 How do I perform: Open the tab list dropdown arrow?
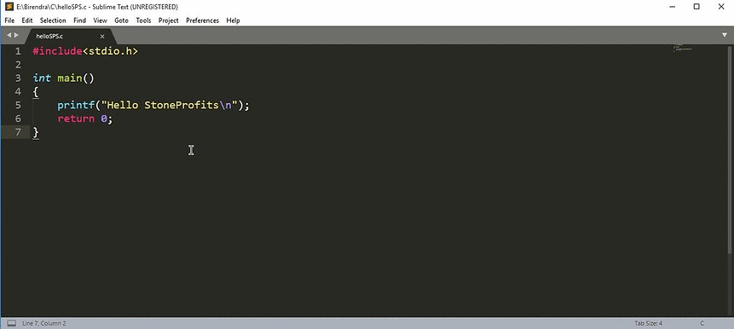click(x=725, y=35)
